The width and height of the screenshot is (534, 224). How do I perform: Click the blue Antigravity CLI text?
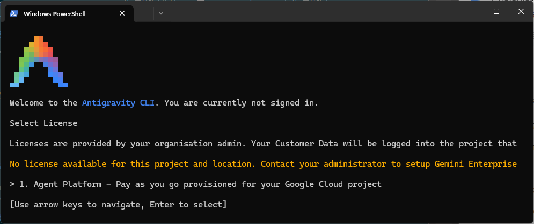tap(119, 103)
